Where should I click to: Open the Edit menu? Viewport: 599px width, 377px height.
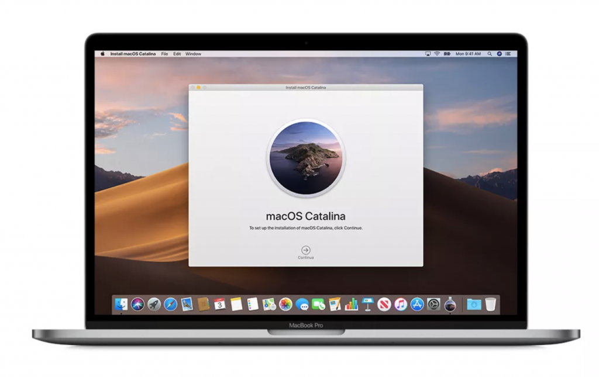click(x=177, y=54)
